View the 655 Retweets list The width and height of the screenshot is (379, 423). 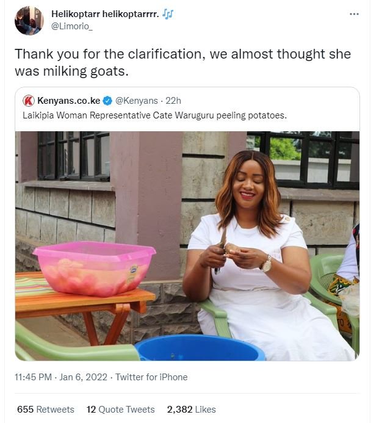[45, 410]
